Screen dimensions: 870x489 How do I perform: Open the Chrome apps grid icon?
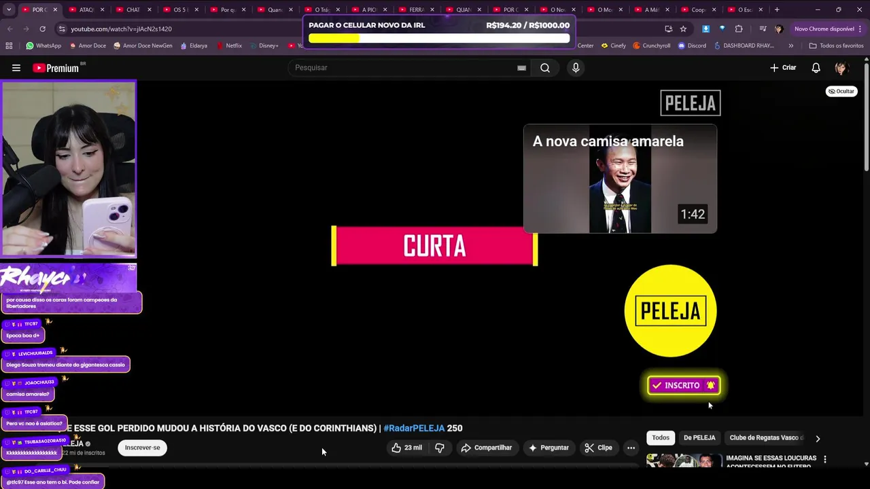pyautogui.click(x=9, y=46)
